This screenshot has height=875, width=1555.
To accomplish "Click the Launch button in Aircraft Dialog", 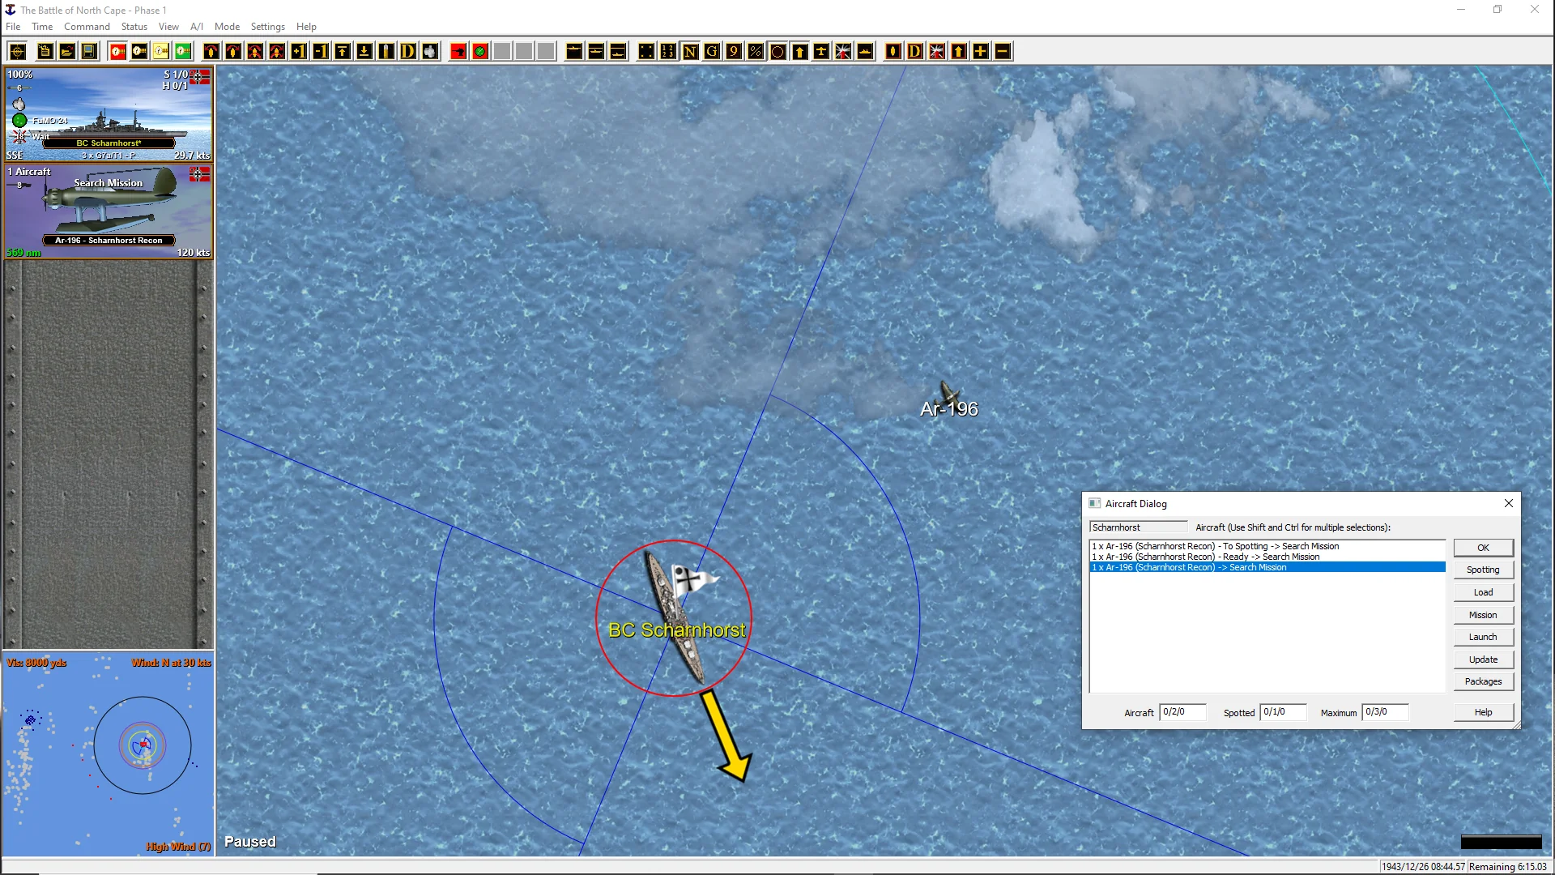I will pos(1482,638).
